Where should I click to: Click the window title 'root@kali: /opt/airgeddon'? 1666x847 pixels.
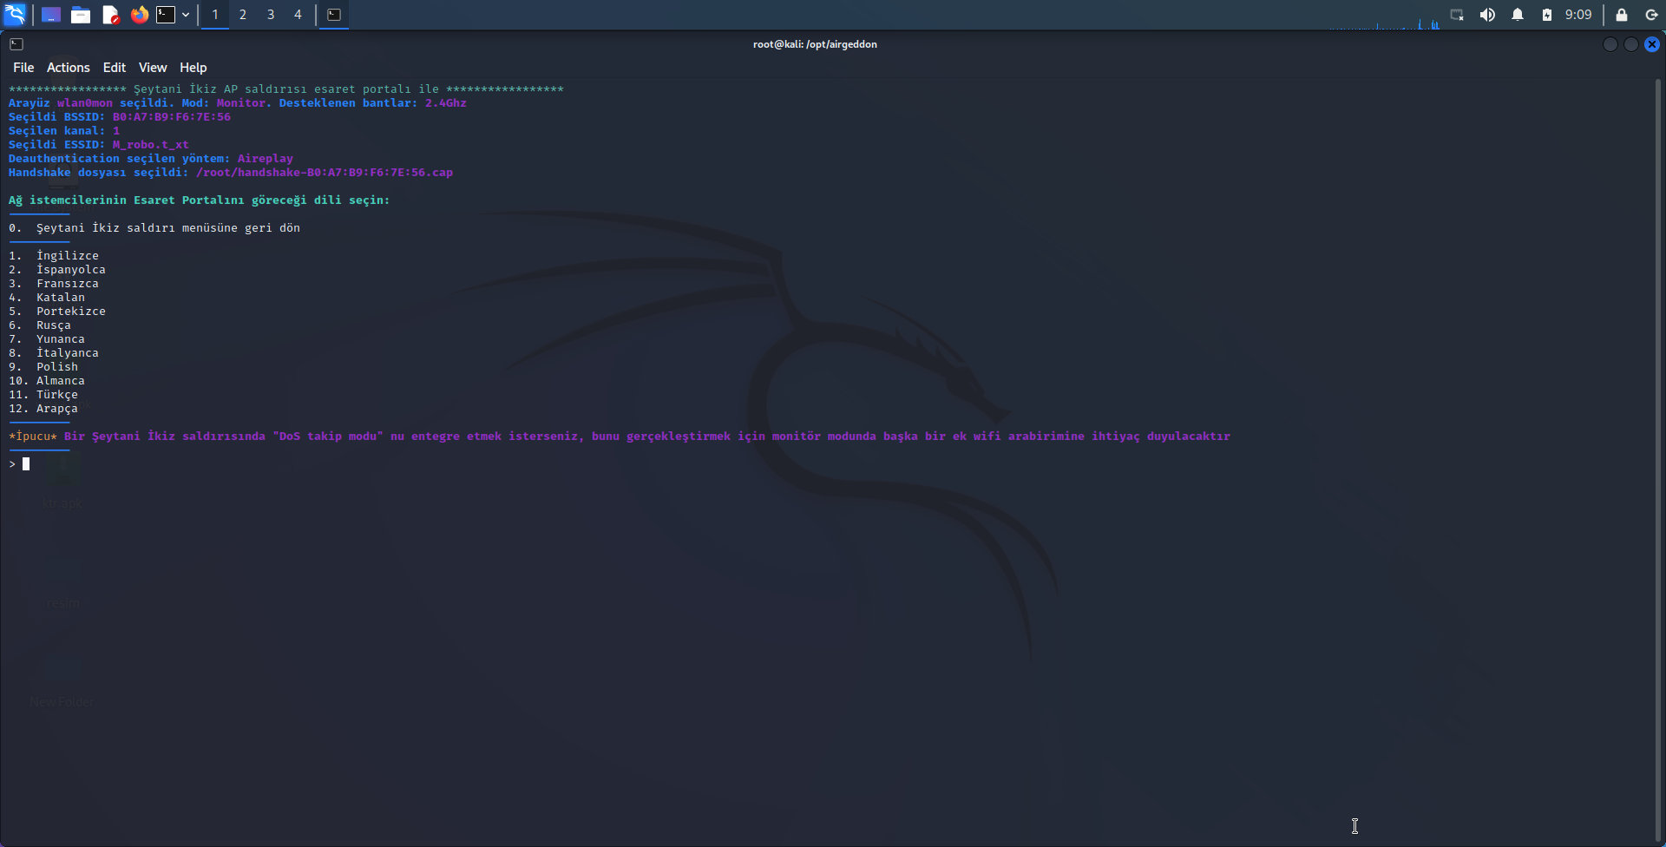pos(815,44)
